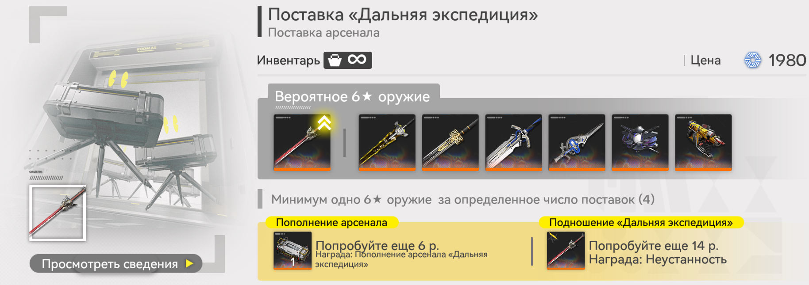Click the blue currency icon near 1980

tap(752, 60)
